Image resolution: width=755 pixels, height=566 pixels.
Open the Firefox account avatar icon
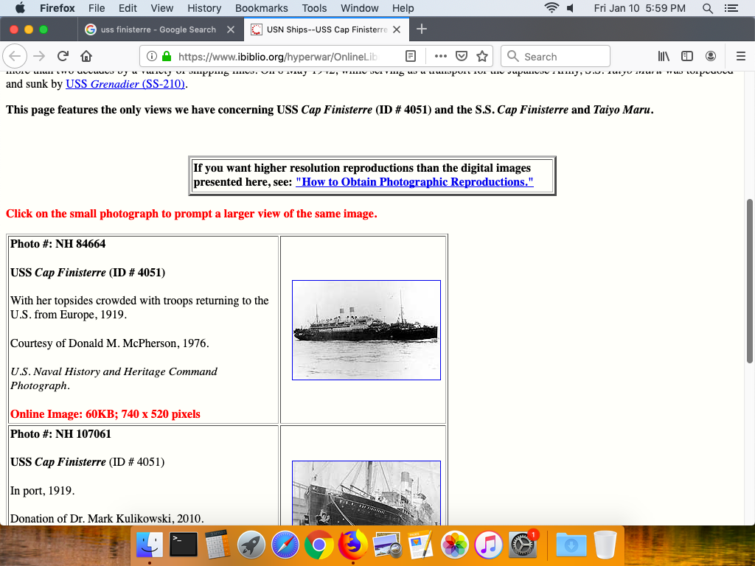pyautogui.click(x=711, y=57)
